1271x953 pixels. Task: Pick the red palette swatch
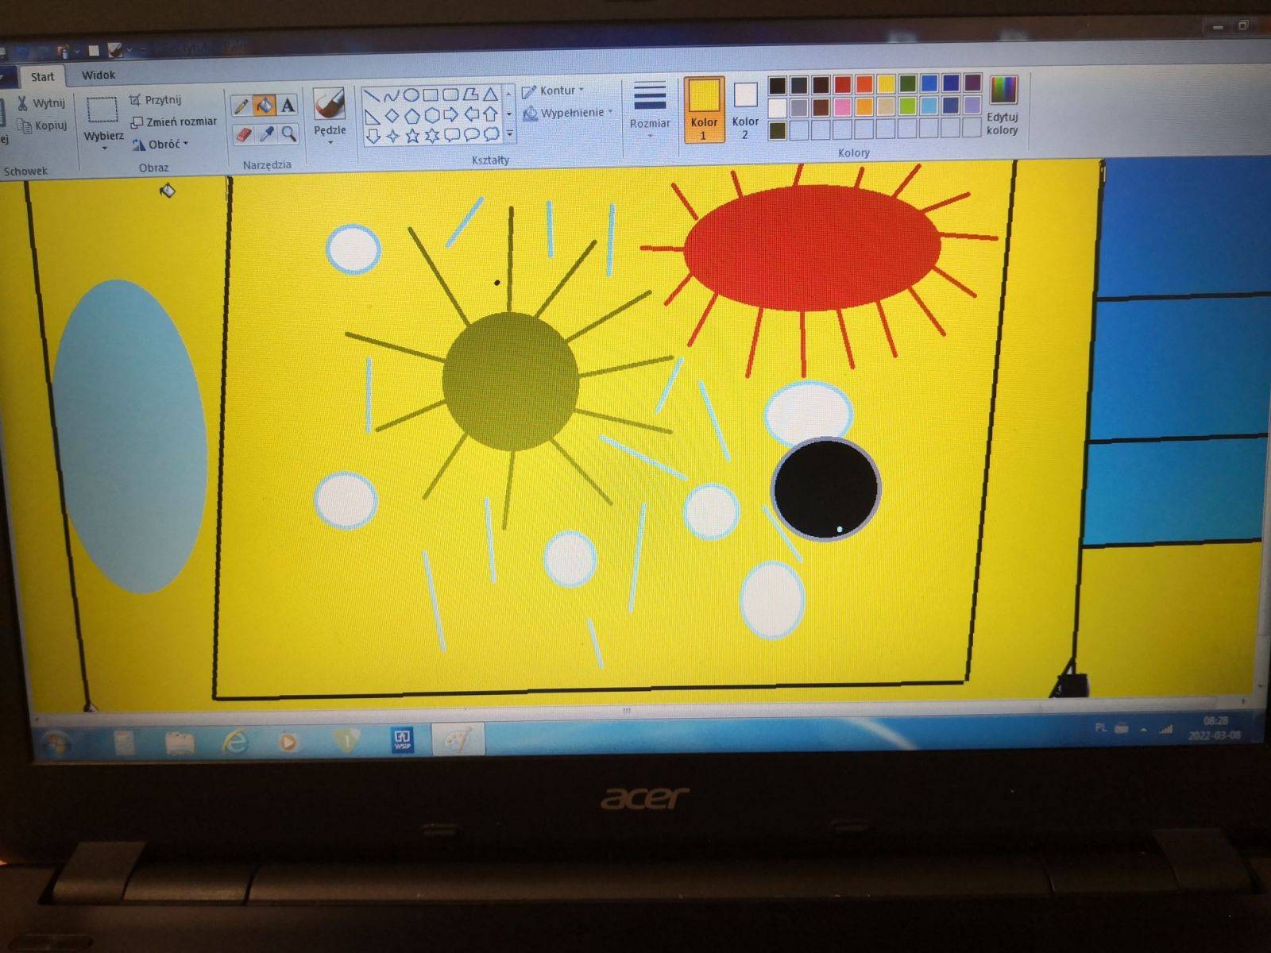coord(843,84)
